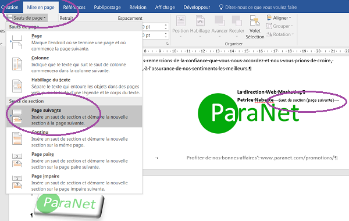Click the Page break icon
349x221 pixels.
17,42
